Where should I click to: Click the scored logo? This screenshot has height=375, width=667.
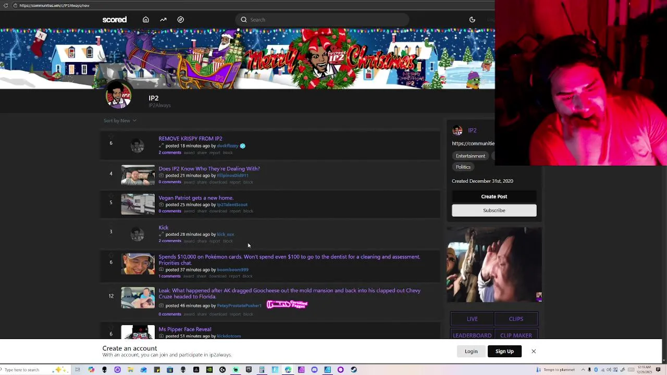click(114, 20)
